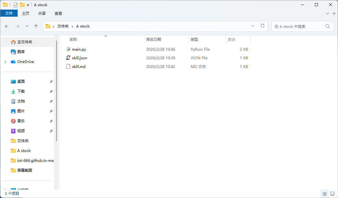Click the Up one level arrow
338x198 pixels.
pyautogui.click(x=36, y=26)
